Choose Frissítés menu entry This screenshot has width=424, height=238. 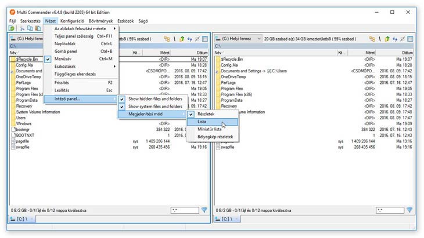click(81, 83)
